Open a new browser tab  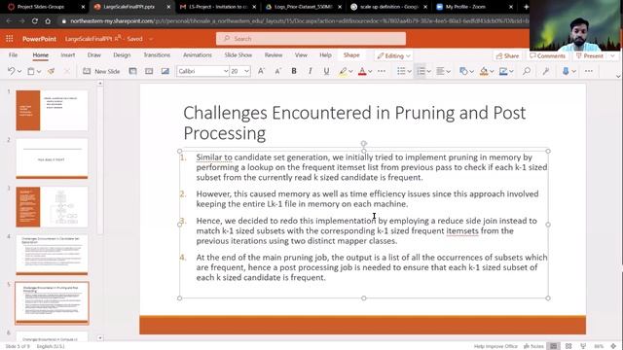pyautogui.click(x=526, y=7)
